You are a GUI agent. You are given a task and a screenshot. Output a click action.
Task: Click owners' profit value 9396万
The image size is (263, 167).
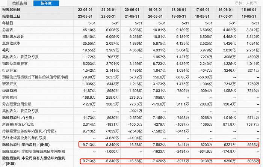point(230,161)
